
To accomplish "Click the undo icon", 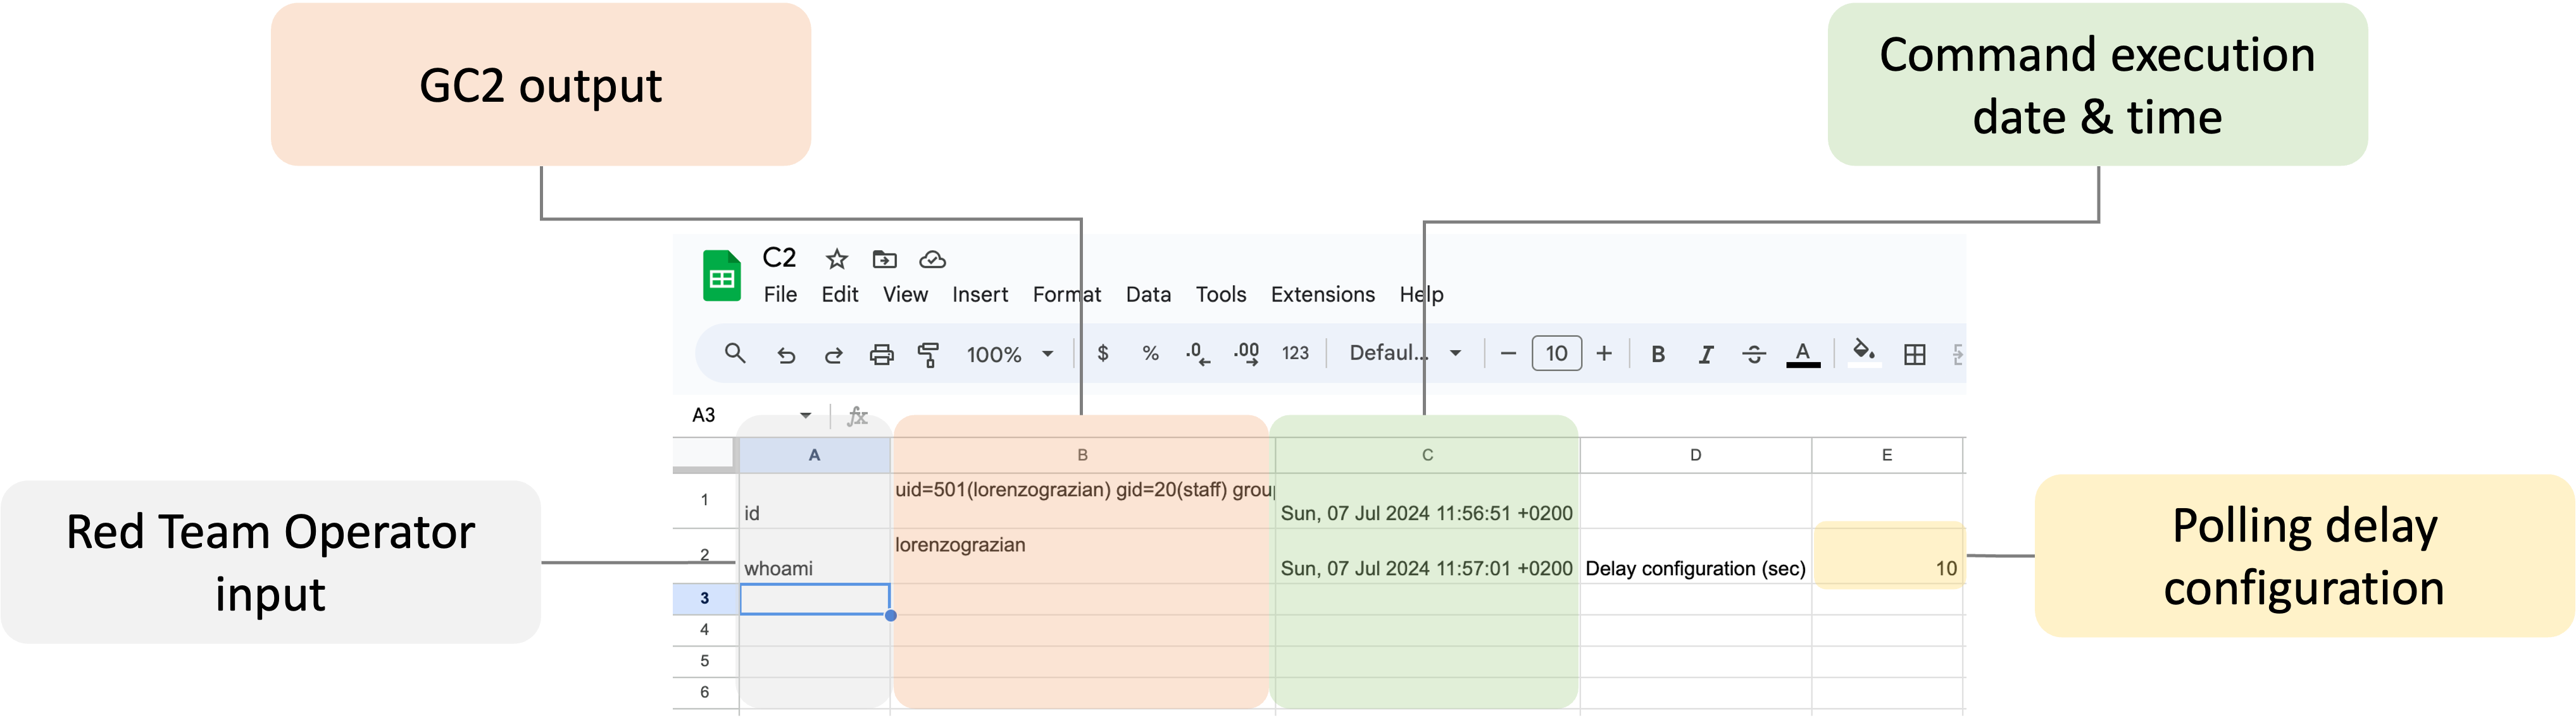I will click(x=786, y=355).
